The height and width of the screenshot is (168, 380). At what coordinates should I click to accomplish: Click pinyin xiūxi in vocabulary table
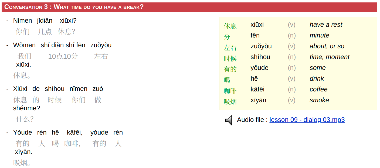(257, 25)
